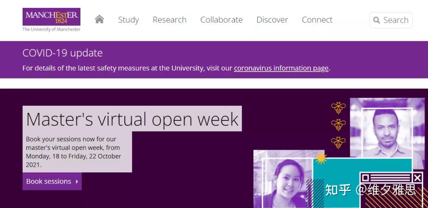Open the Connect menu item
This screenshot has width=428, height=208.
(x=317, y=20)
